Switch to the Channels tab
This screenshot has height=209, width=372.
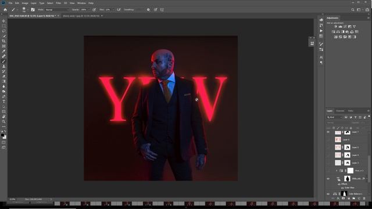pyautogui.click(x=340, y=111)
